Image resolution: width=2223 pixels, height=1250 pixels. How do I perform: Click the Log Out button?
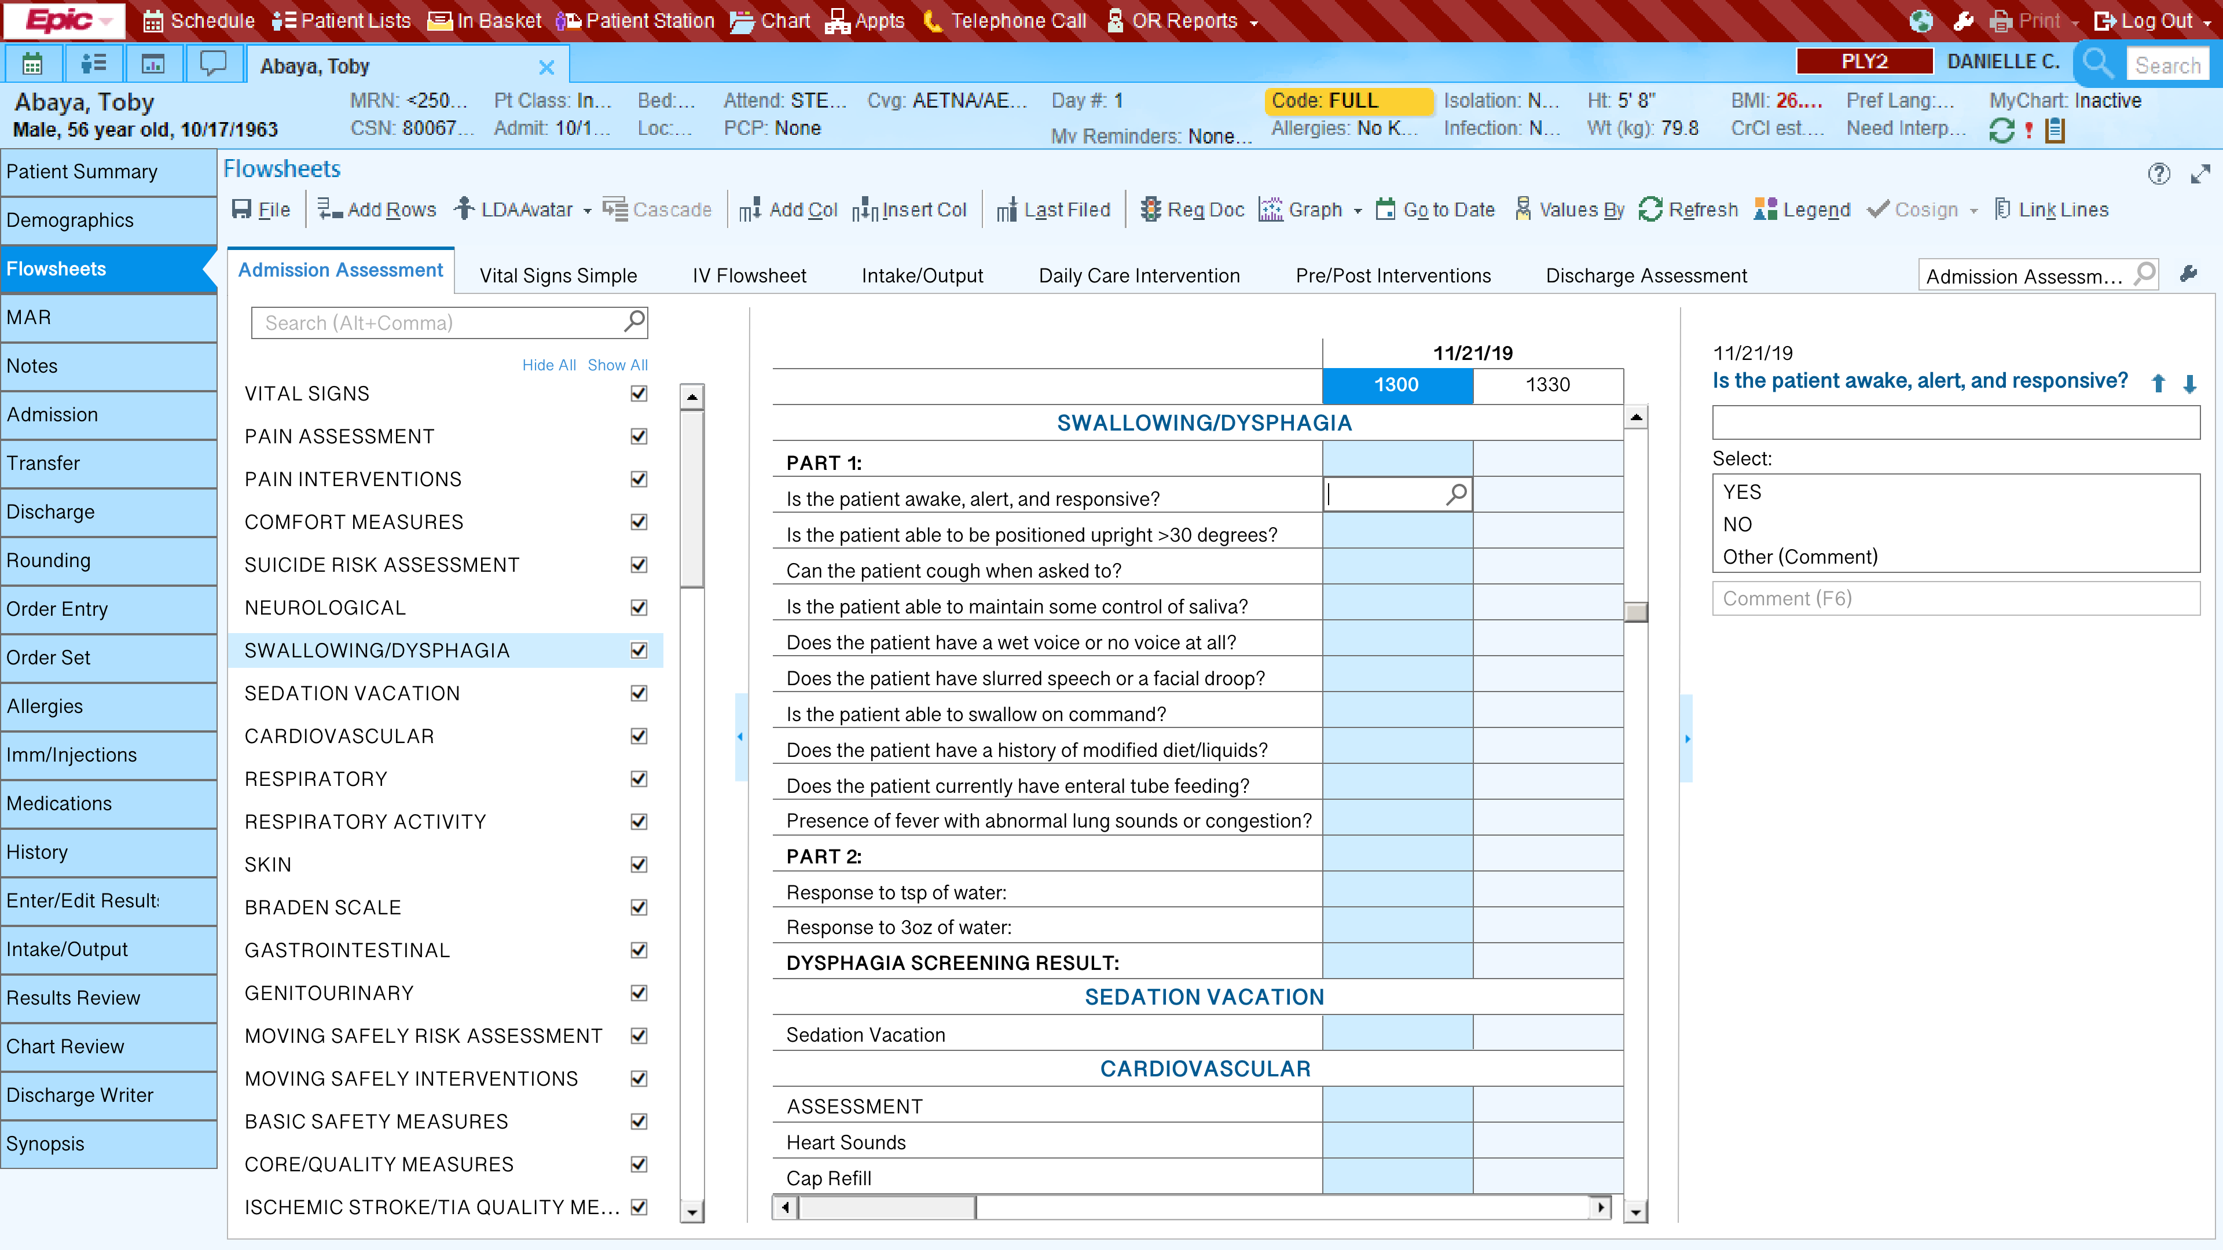(2144, 21)
